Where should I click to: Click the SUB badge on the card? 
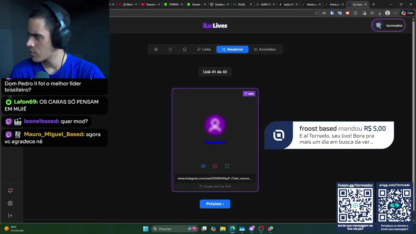point(249,94)
